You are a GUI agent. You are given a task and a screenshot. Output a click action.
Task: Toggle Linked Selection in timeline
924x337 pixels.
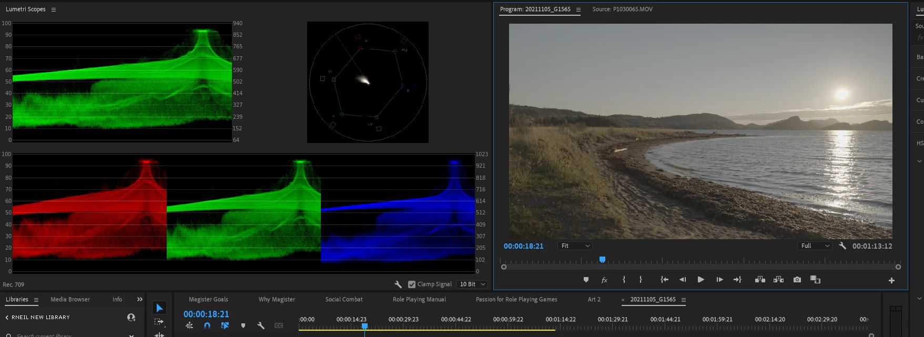[x=225, y=326]
